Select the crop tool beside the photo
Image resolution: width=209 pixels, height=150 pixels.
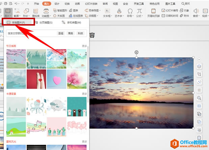point(199,74)
